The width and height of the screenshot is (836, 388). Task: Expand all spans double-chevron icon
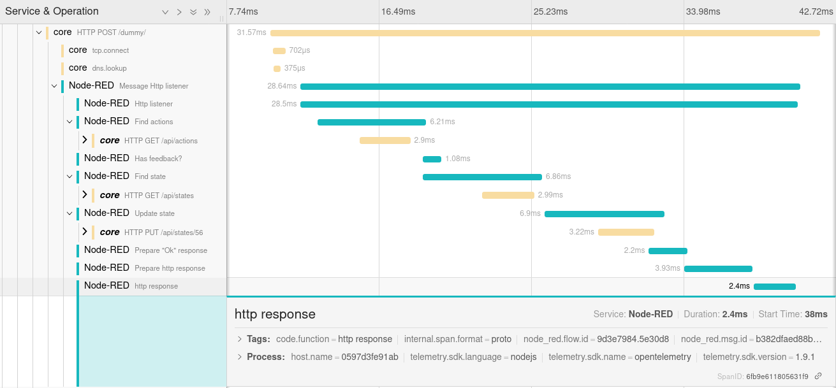pyautogui.click(x=193, y=12)
